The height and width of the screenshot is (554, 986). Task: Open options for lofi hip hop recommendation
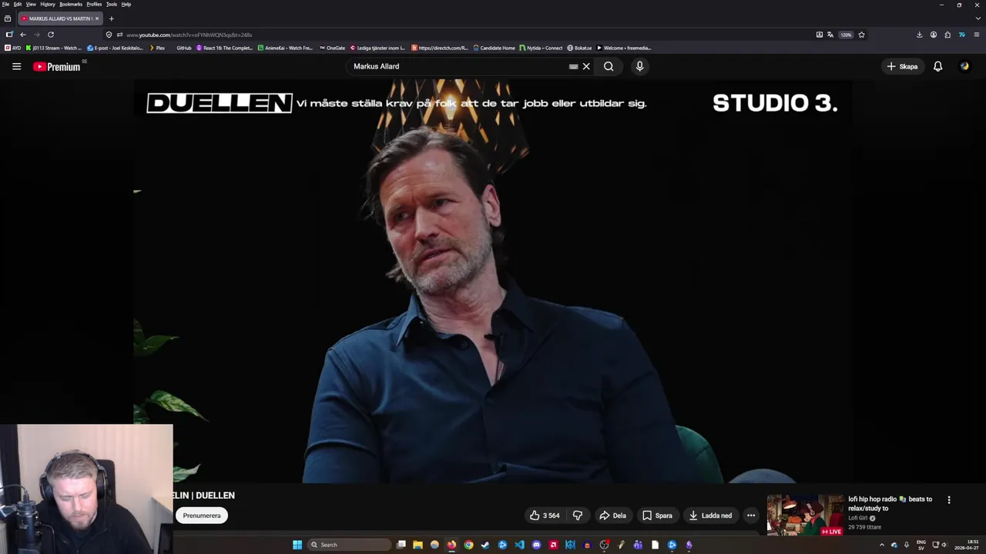pos(949,500)
